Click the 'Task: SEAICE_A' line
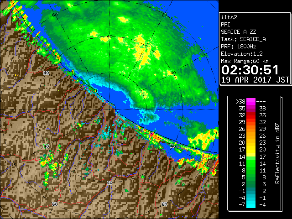 point(243,39)
